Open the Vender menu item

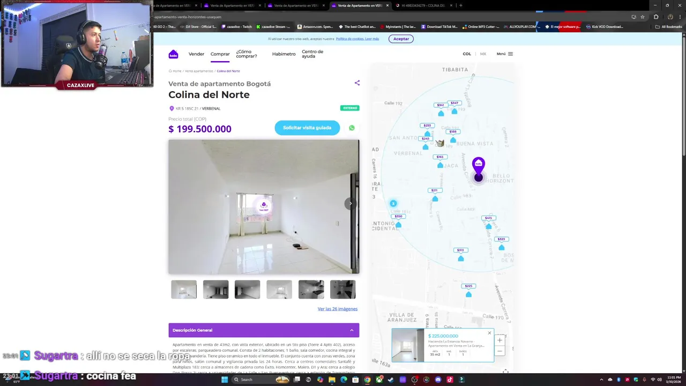(x=196, y=54)
